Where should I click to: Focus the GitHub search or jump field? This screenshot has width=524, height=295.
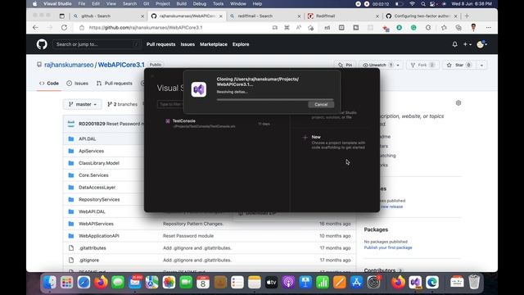(x=97, y=44)
